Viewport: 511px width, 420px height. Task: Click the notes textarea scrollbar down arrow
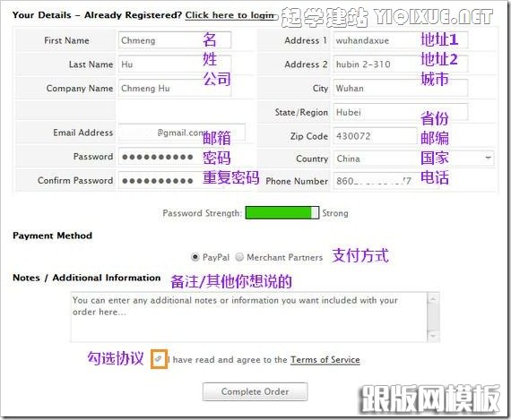pos(433,335)
